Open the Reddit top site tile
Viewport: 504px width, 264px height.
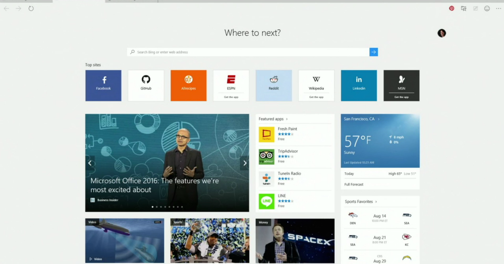tap(274, 86)
